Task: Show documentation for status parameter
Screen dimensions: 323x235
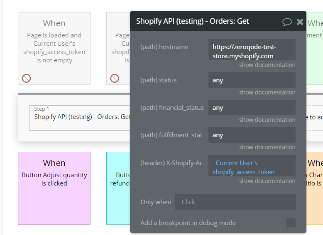Action: coord(267,92)
